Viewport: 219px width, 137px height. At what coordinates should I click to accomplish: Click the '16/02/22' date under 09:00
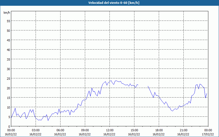tap(85, 134)
